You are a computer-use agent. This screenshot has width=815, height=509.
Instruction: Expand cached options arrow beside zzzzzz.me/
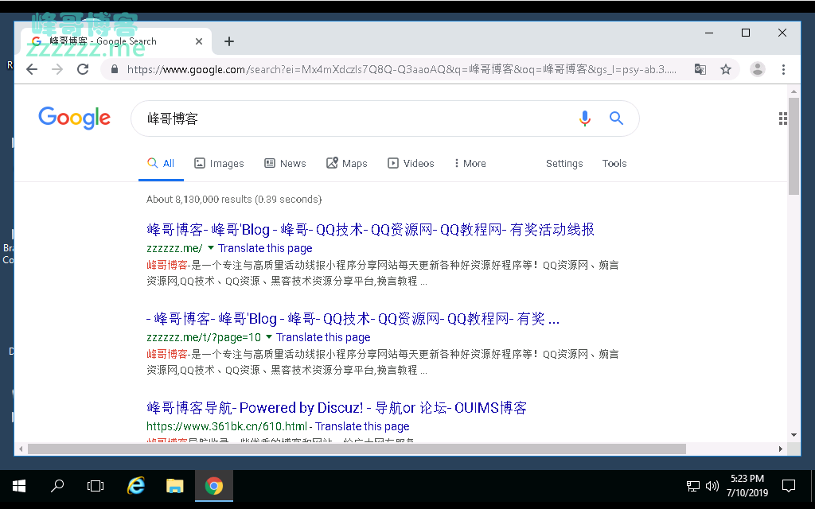pyautogui.click(x=210, y=248)
